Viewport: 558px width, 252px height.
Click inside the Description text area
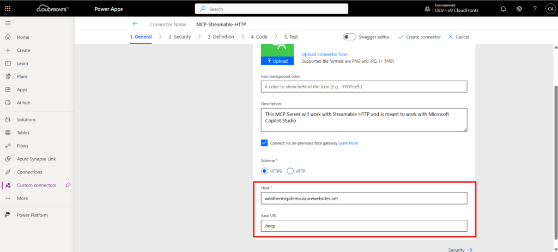pyautogui.click(x=363, y=120)
